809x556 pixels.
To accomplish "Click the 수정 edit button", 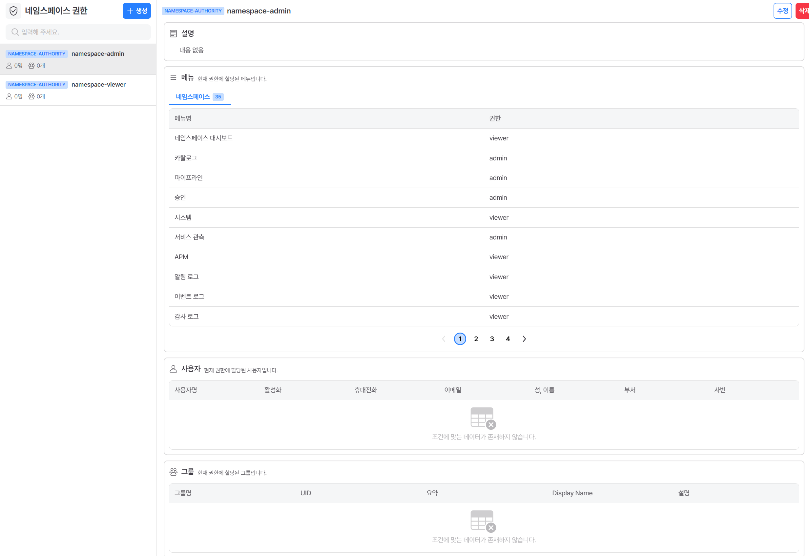I will pyautogui.click(x=782, y=11).
